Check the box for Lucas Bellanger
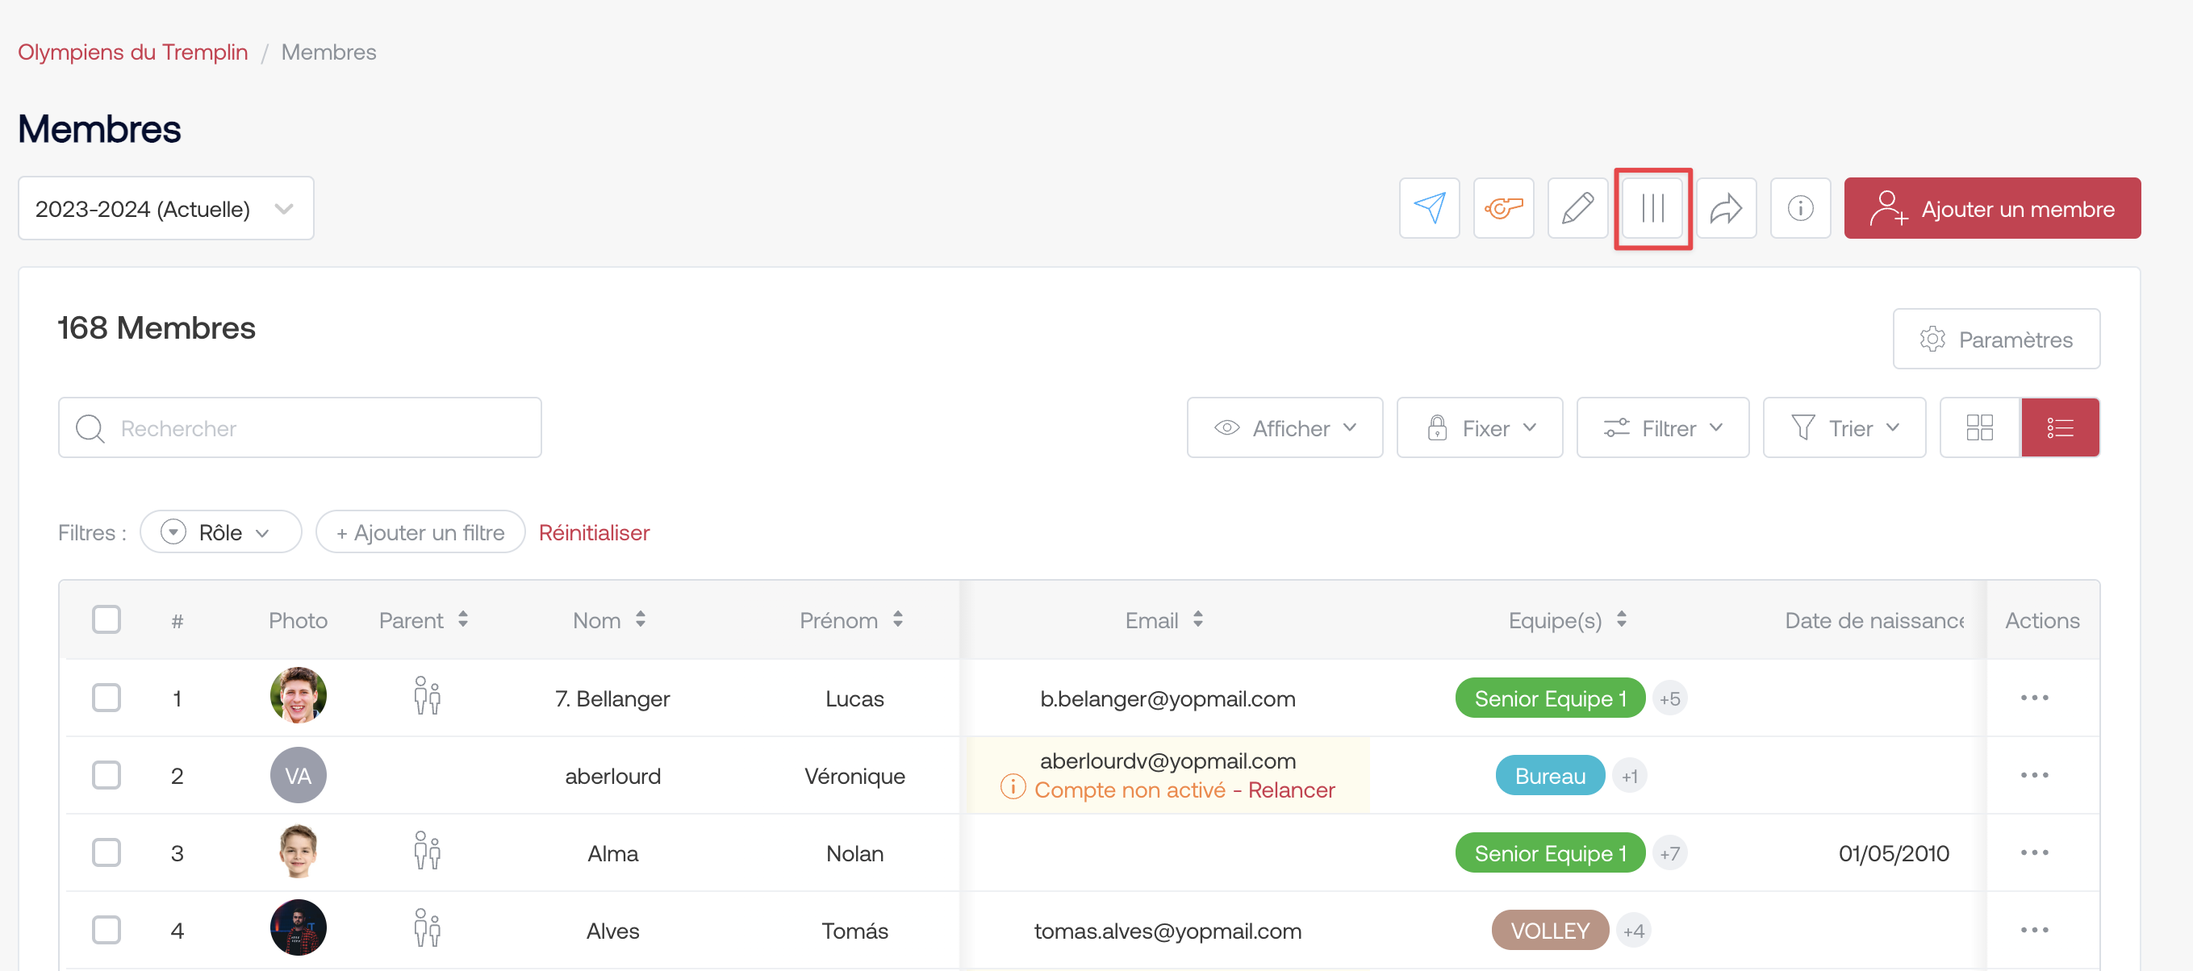2193x971 pixels. [107, 698]
